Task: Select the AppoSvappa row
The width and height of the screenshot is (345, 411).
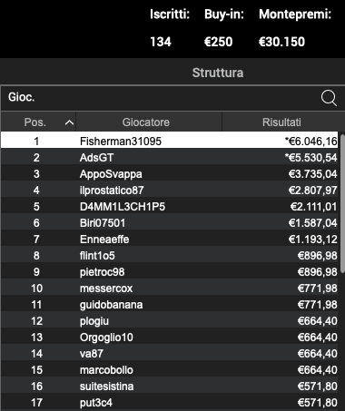Action: tap(170, 173)
